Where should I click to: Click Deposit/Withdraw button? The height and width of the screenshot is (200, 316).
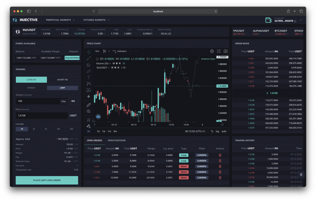tap(72, 58)
